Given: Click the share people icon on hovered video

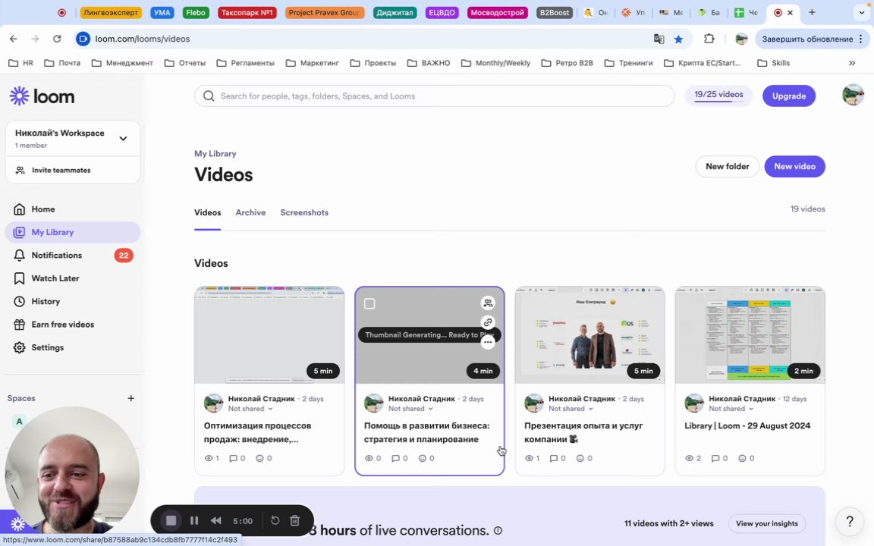Looking at the screenshot, I should pos(488,303).
